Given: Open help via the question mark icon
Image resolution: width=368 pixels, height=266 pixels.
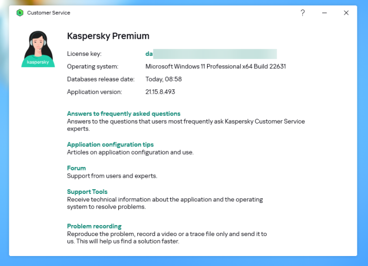Looking at the screenshot, I should 303,13.
